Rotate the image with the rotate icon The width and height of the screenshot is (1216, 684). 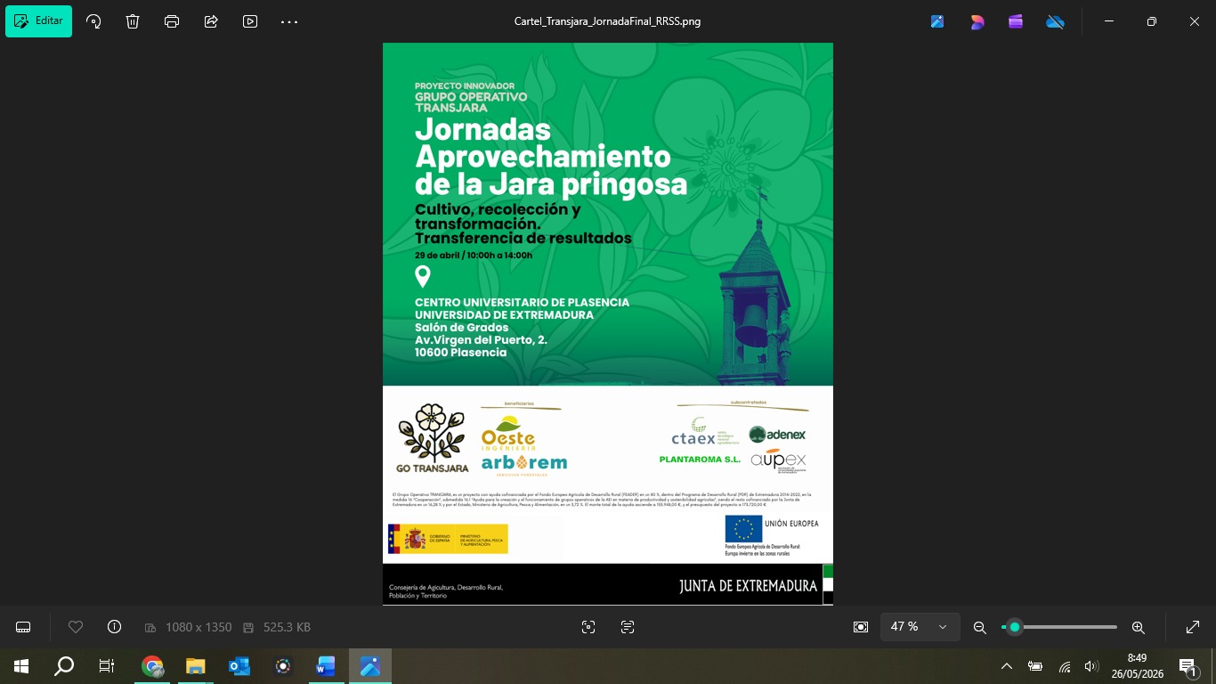point(93,21)
